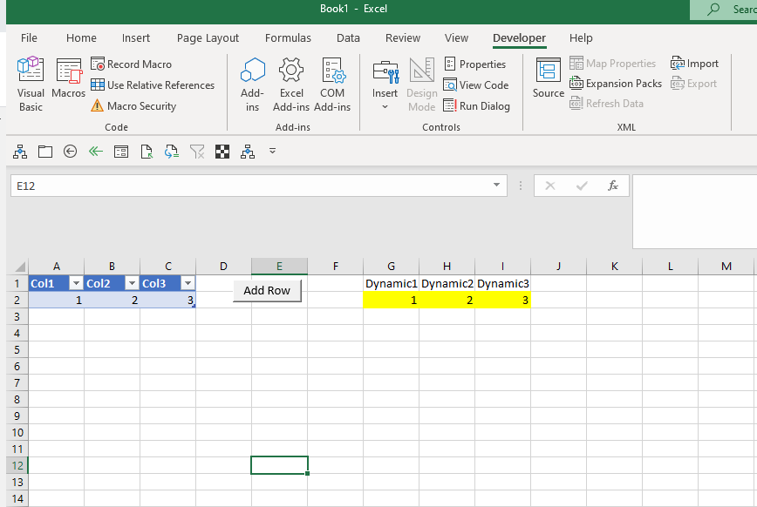The image size is (757, 507).
Task: Click the checkerboard icon in quick access toolbar
Action: click(222, 152)
